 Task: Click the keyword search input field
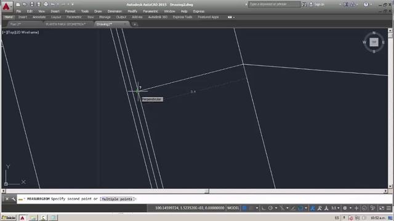[x=274, y=4]
